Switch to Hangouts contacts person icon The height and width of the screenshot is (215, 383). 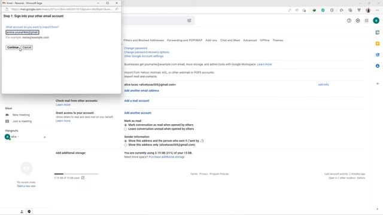point(22,211)
